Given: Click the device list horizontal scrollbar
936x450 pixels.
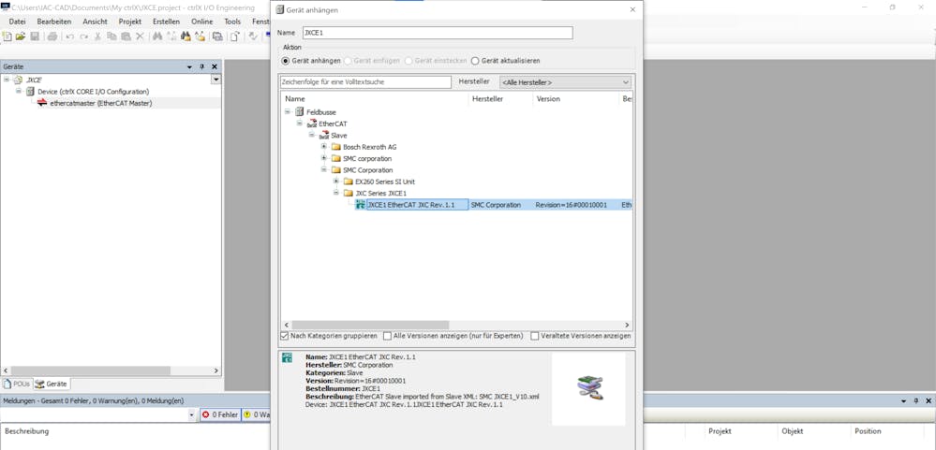Looking at the screenshot, I should (x=369, y=325).
